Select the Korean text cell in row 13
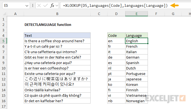This screenshot has width=191, height=109. 57,84
